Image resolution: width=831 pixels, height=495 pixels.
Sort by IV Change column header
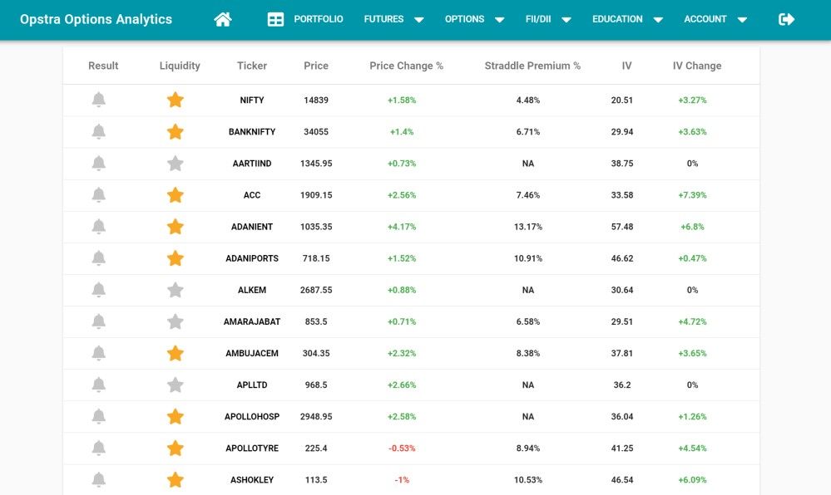coord(696,66)
